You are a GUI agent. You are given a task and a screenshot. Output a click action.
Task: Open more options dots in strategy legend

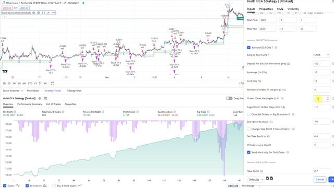coord(53,13)
